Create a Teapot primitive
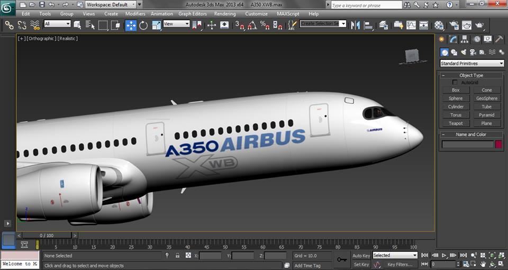 coord(456,123)
